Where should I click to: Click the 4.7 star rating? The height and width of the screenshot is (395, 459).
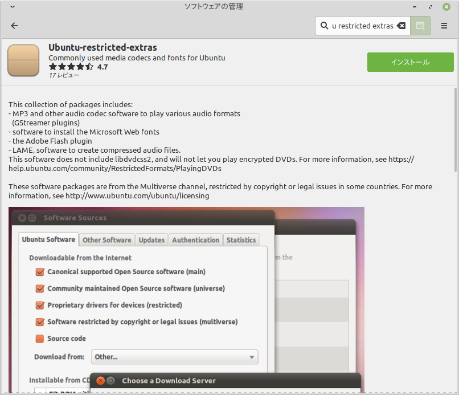click(79, 67)
